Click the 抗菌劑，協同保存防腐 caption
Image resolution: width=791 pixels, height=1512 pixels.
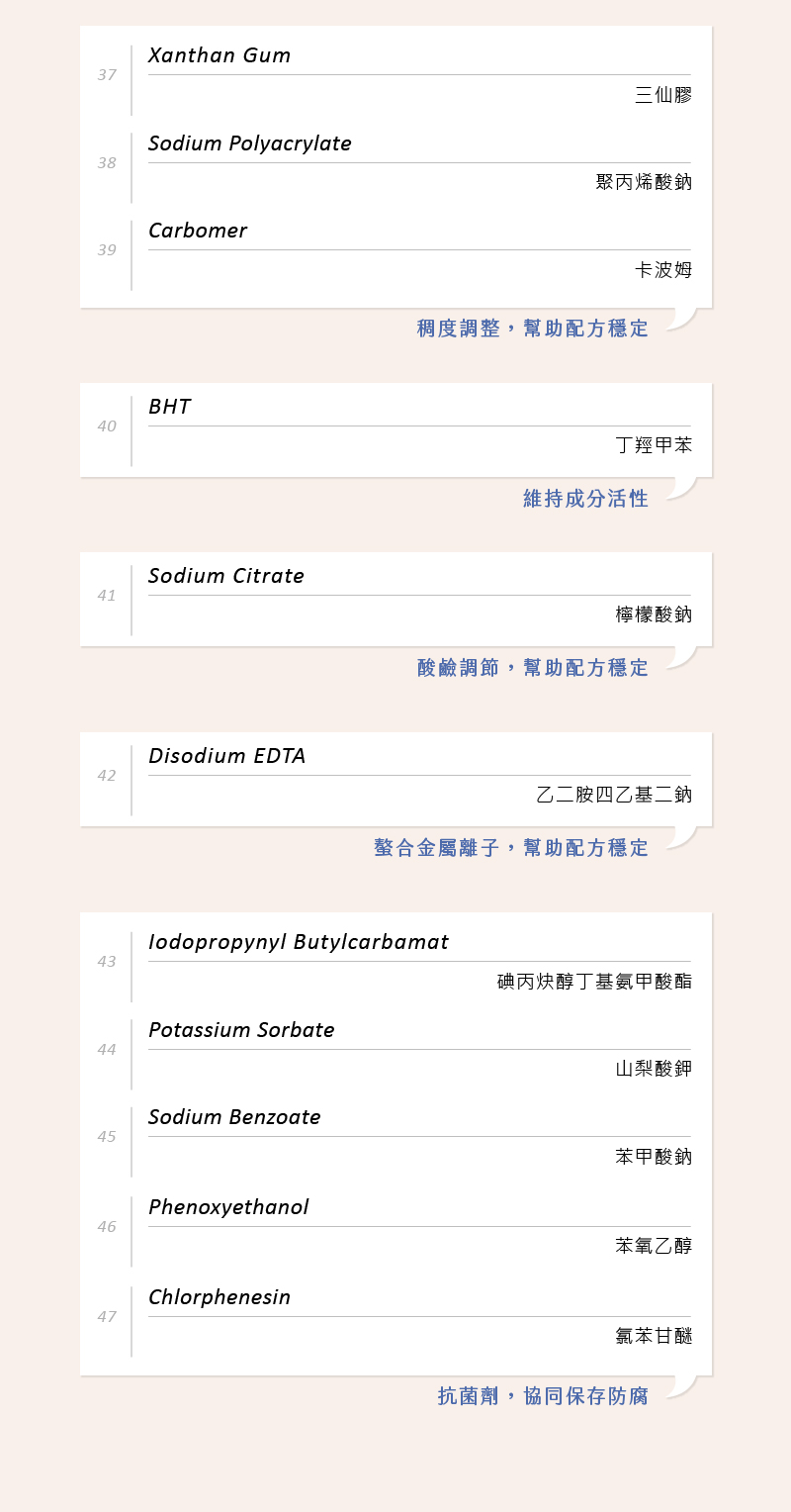(543, 1396)
